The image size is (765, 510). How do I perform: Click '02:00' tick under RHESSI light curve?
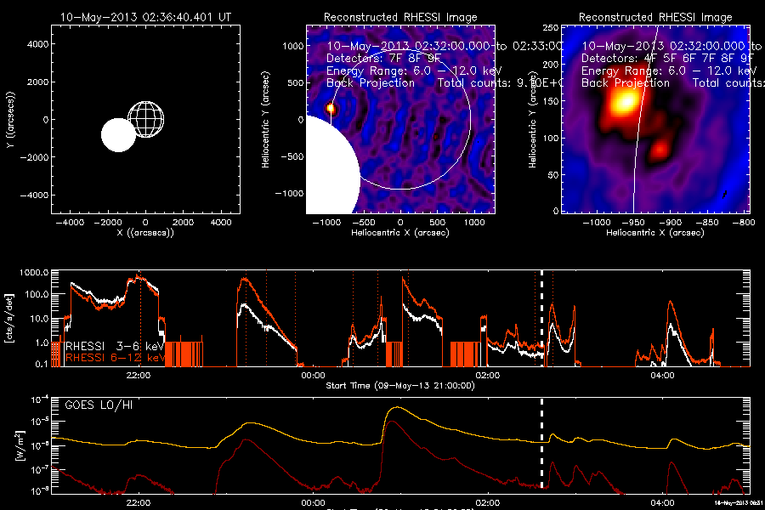[487, 376]
